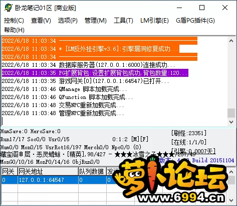Select gateway row cell 127.0.0.1:64547

[x=48, y=180]
